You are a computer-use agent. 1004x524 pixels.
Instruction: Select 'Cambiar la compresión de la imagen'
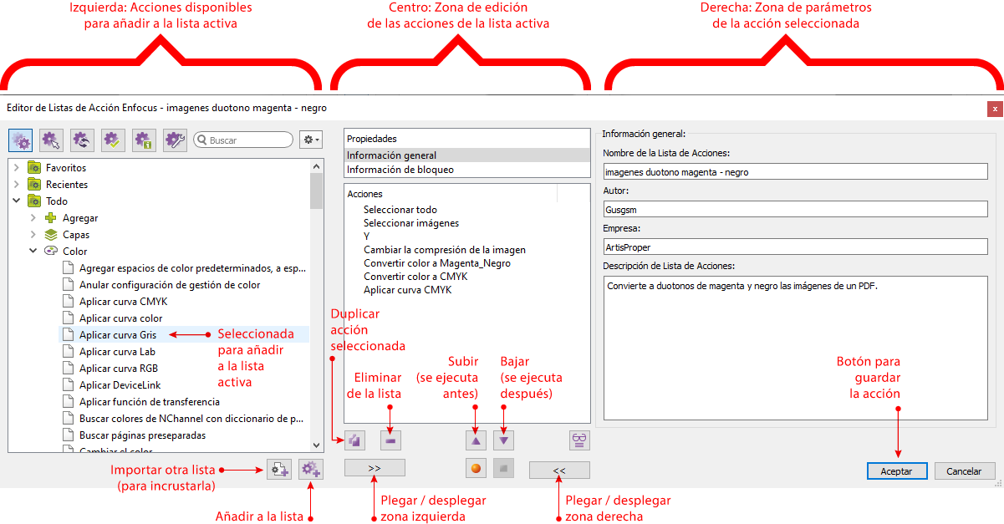pyautogui.click(x=445, y=250)
